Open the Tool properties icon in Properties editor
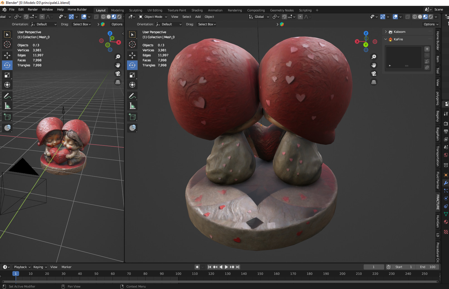 tap(446, 113)
